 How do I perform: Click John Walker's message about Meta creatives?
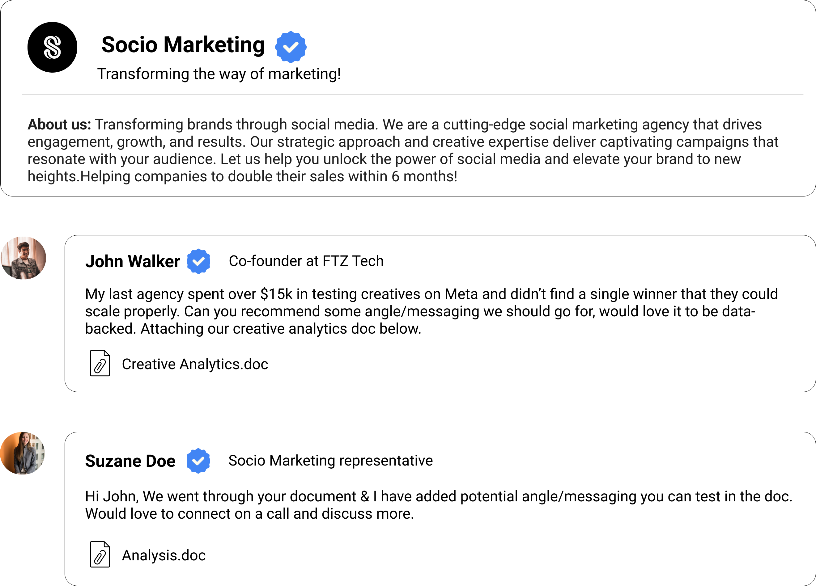tap(431, 311)
